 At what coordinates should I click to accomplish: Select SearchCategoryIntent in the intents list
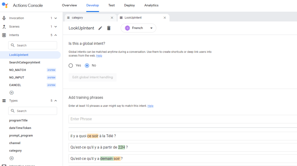[25, 62]
